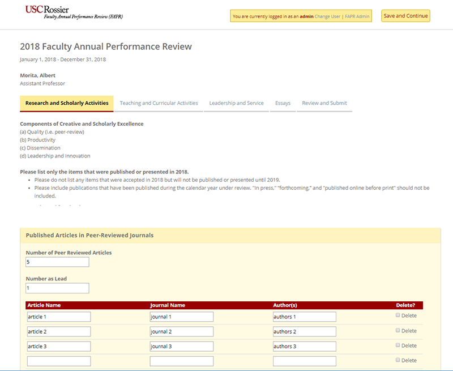This screenshot has height=371, width=453.
Task: Select the Research and Scholarly Activities tab
Action: 67,103
